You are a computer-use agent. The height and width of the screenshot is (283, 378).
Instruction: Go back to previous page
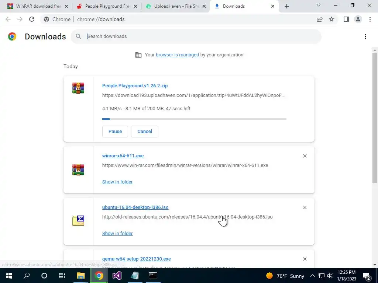8,19
